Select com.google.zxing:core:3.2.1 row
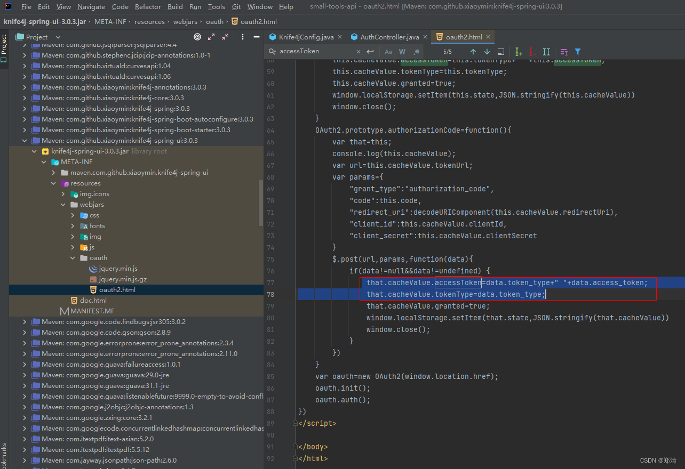The height and width of the screenshot is (469, 685). coord(136,418)
